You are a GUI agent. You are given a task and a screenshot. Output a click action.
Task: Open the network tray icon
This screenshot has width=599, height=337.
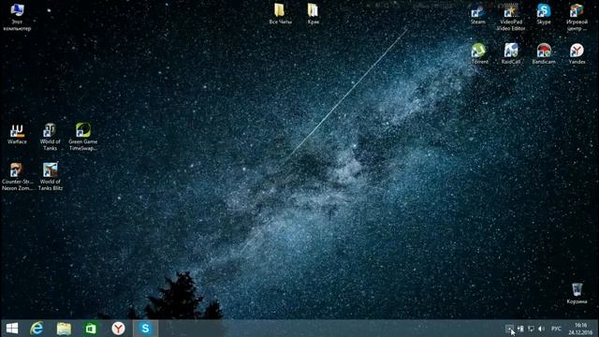(531, 329)
